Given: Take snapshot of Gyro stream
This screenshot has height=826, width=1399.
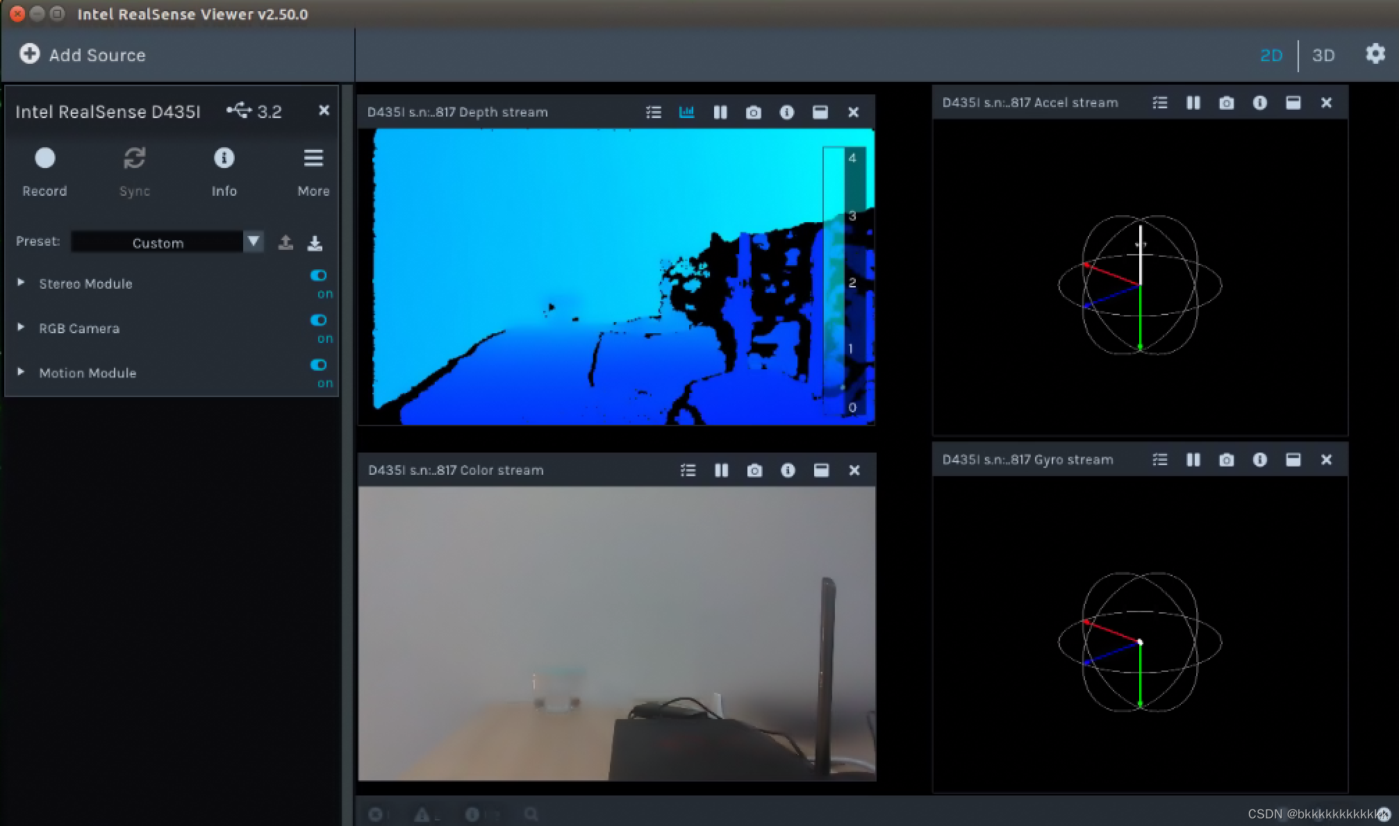Looking at the screenshot, I should point(1226,460).
